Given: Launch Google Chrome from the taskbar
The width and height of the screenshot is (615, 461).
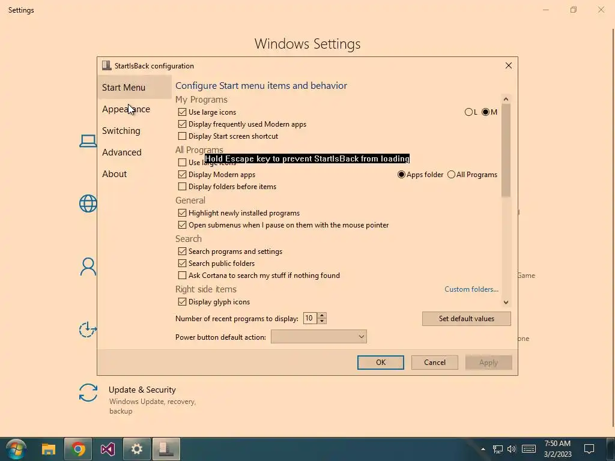Looking at the screenshot, I should point(78,449).
